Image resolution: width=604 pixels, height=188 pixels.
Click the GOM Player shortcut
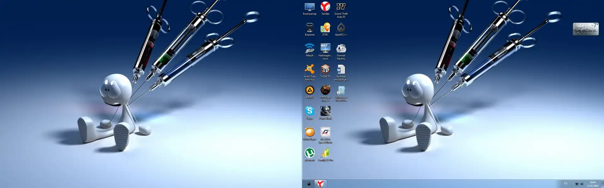pos(310,132)
